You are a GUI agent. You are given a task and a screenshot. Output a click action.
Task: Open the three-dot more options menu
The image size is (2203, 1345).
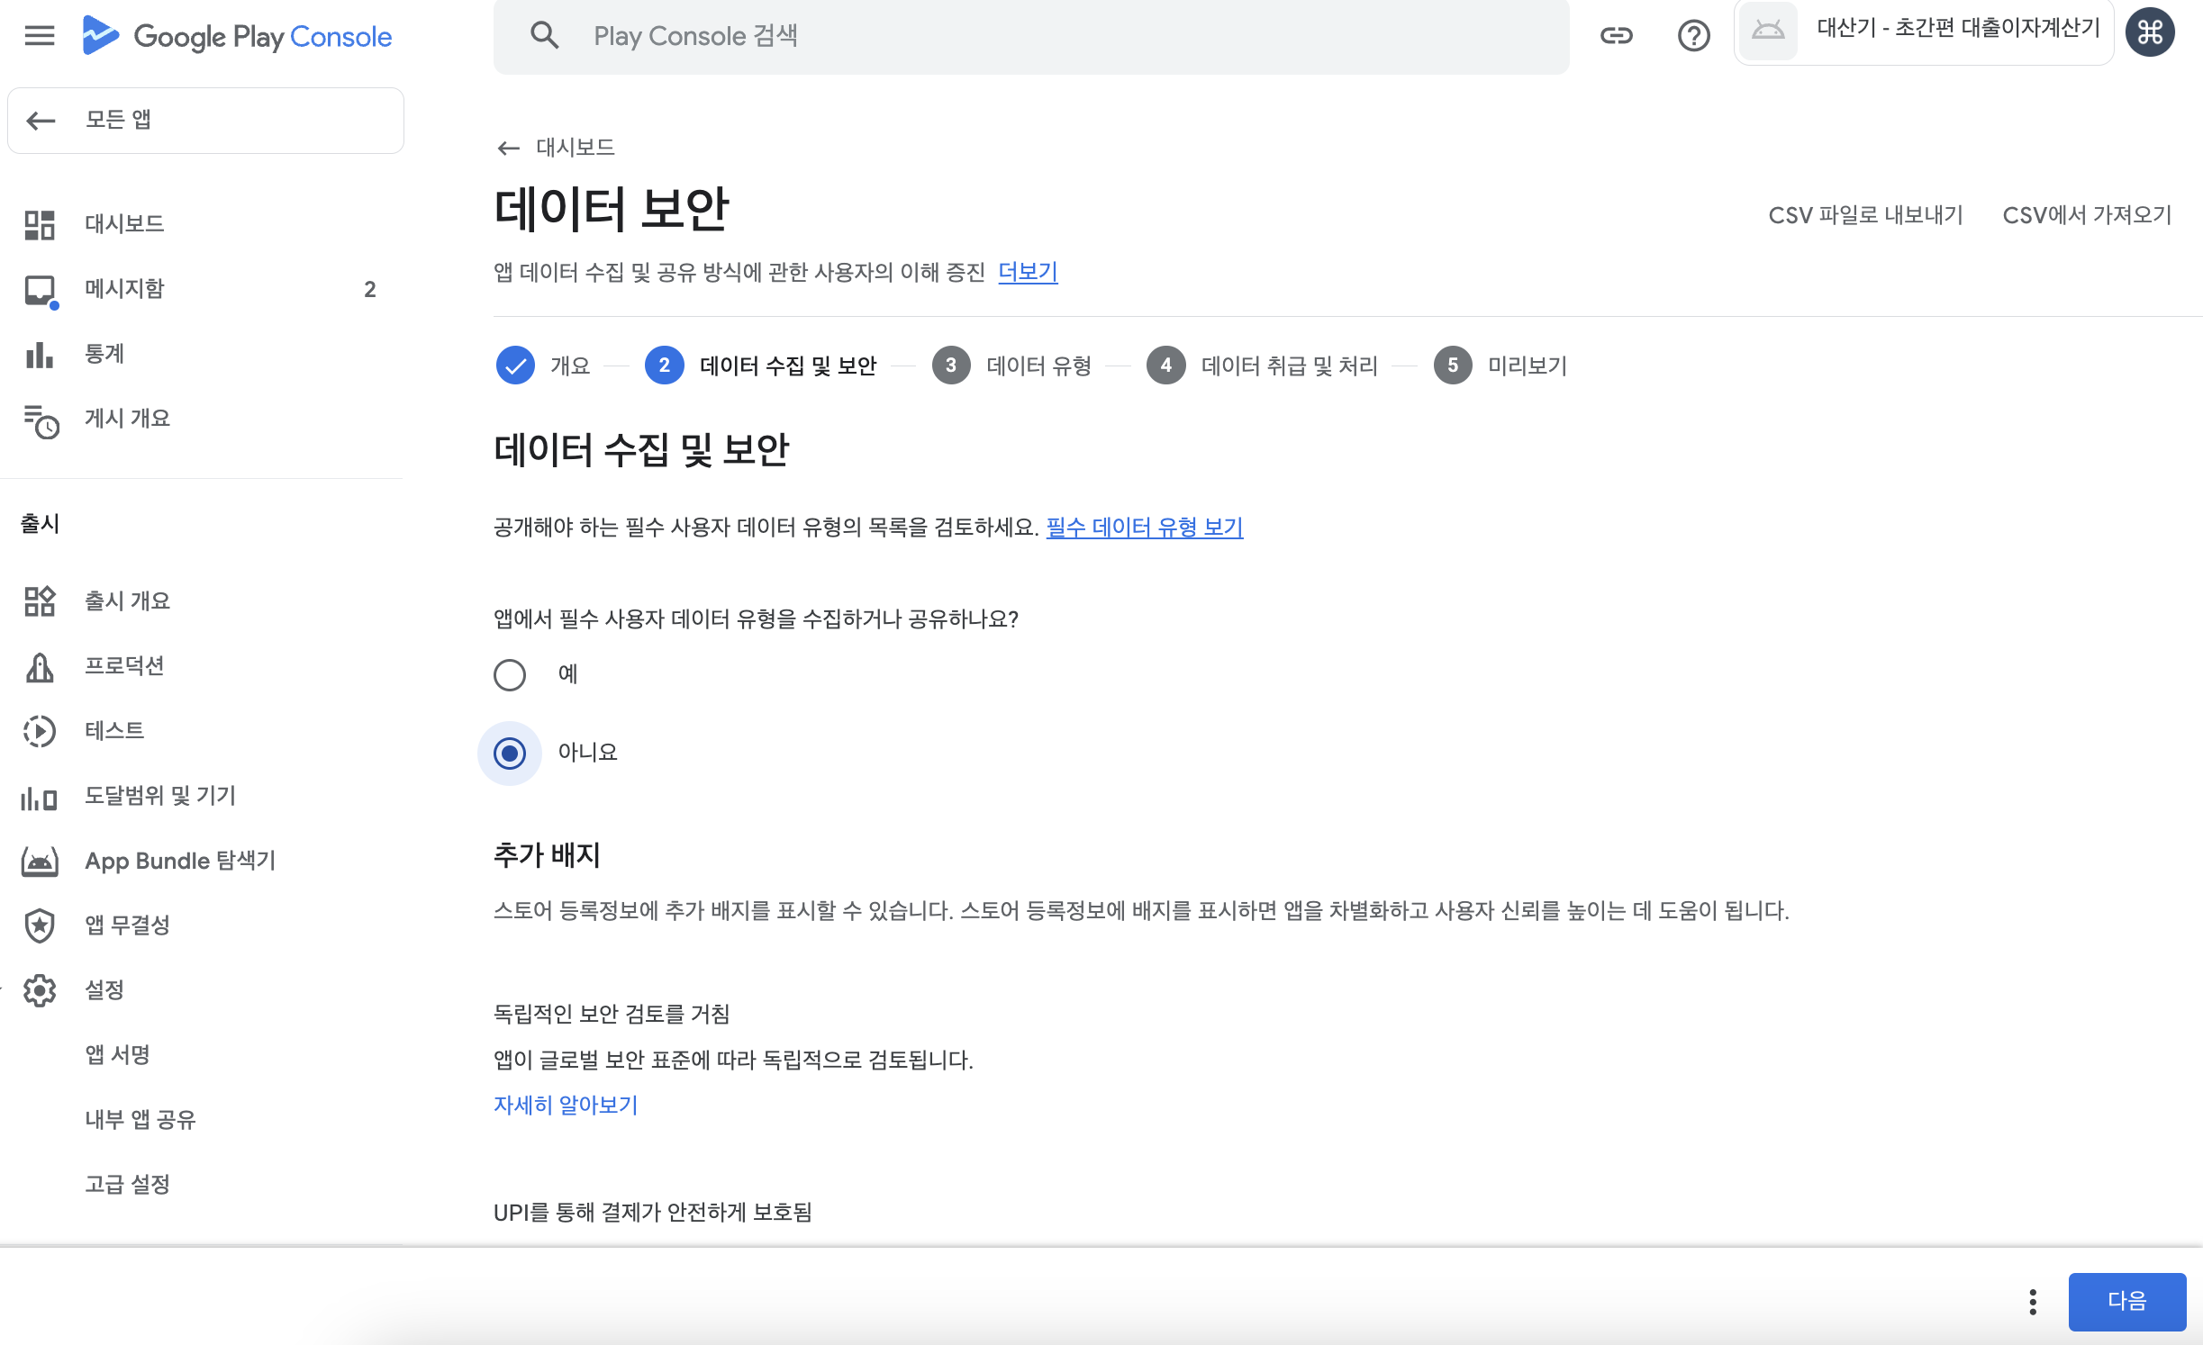2033,1301
